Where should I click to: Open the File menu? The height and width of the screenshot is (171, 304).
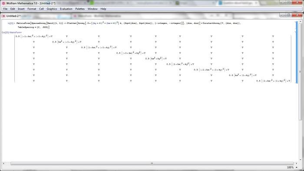(x=5, y=9)
